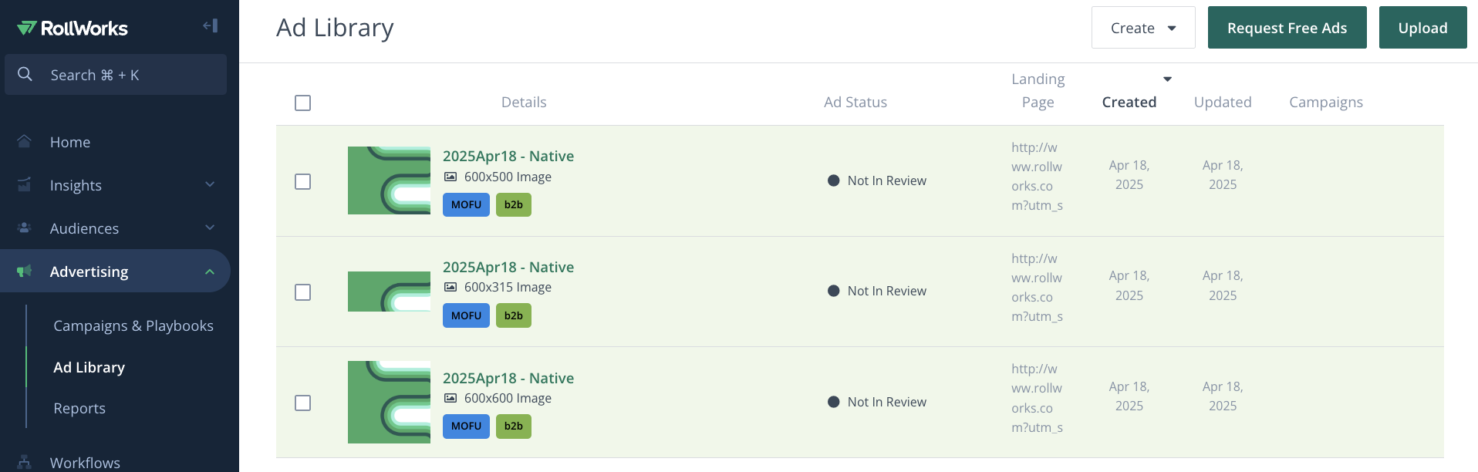Click status dot of 600x500 ad row
1478x472 pixels.
[833, 180]
